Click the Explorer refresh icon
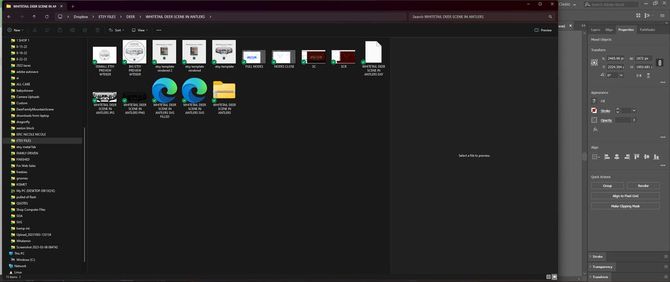This screenshot has height=282, width=670. coord(46,16)
